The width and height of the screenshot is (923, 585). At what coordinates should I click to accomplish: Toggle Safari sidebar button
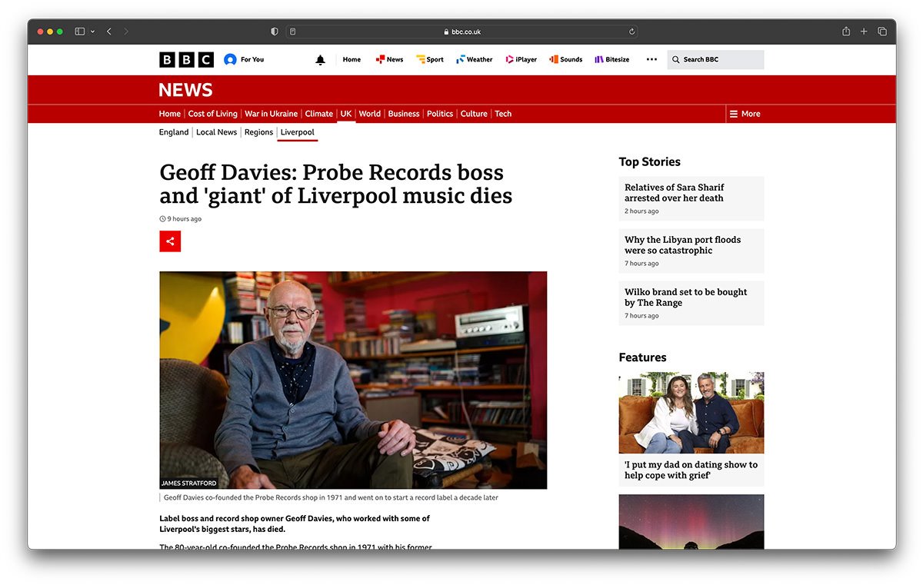80,32
